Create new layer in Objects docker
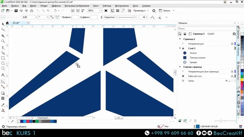The image size is (244, 137). (180, 121)
